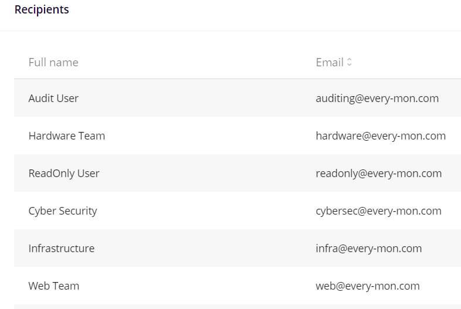Click cybersec@every-mon.com email address

tap(379, 211)
